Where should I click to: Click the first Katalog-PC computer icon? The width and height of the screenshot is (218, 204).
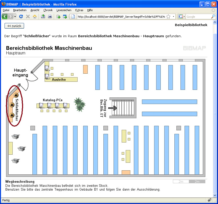[41, 106]
